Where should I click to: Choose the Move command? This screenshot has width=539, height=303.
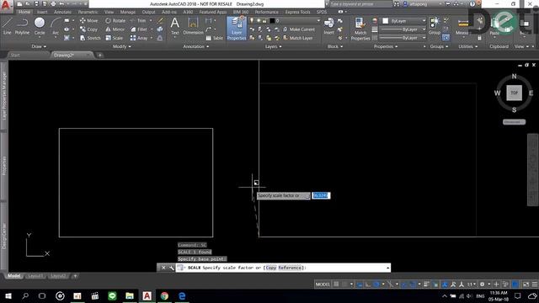click(x=89, y=20)
